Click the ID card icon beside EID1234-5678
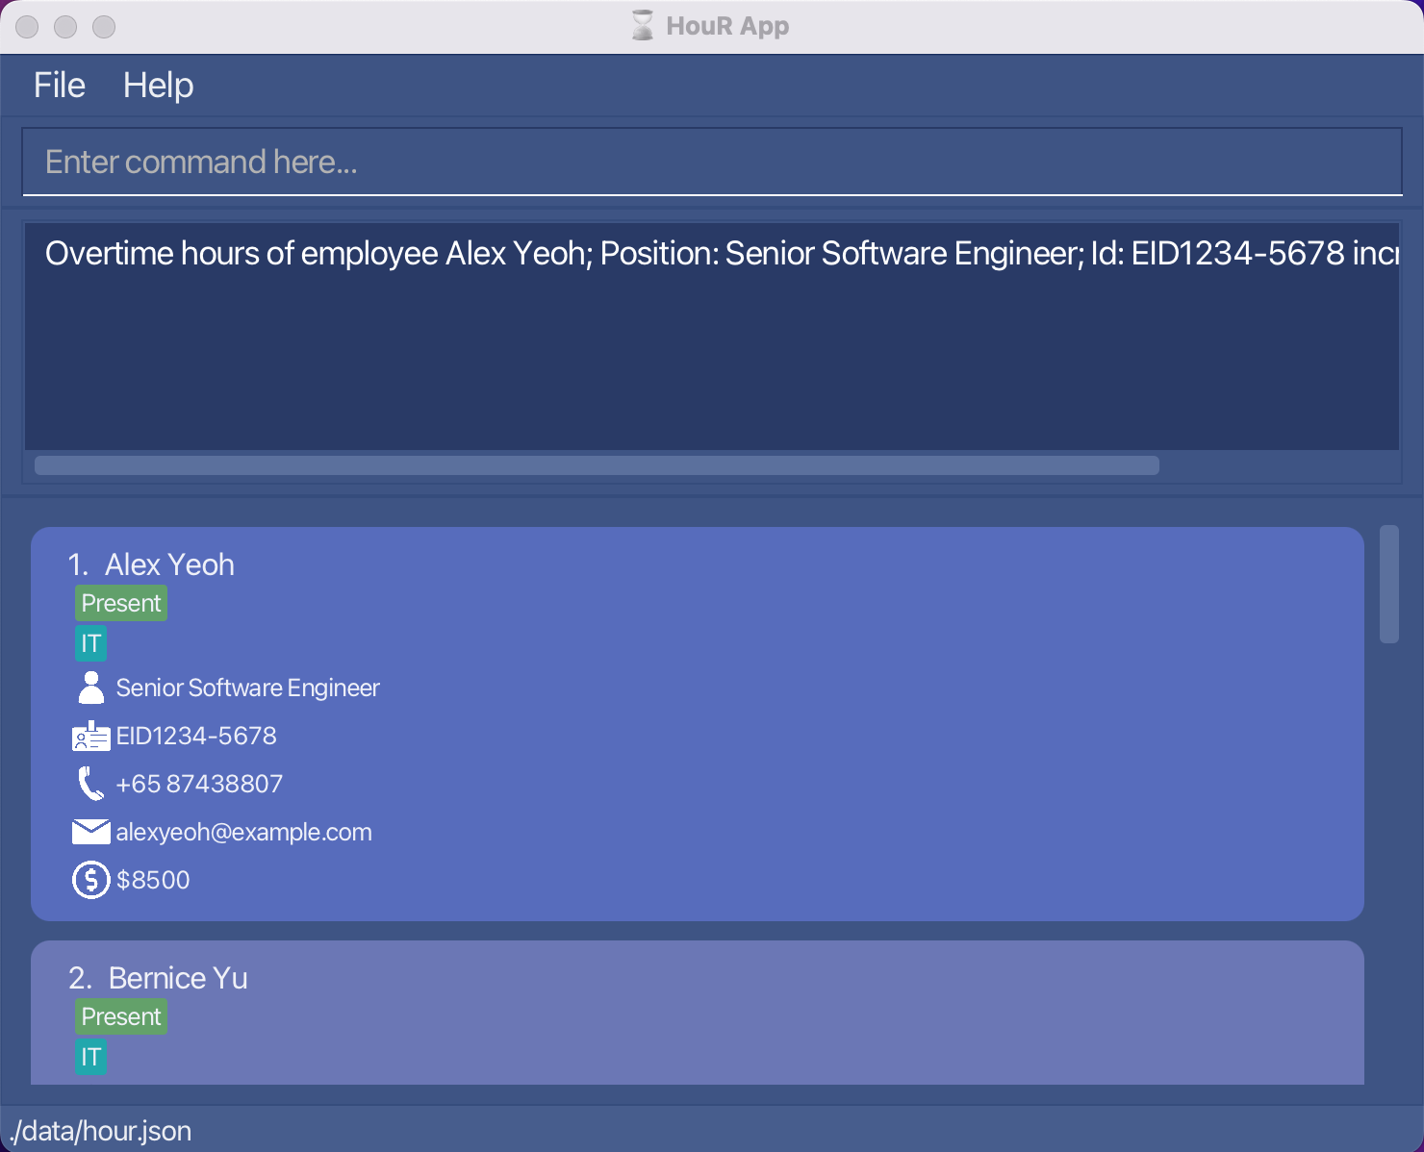Viewport: 1424px width, 1152px height. tap(90, 736)
